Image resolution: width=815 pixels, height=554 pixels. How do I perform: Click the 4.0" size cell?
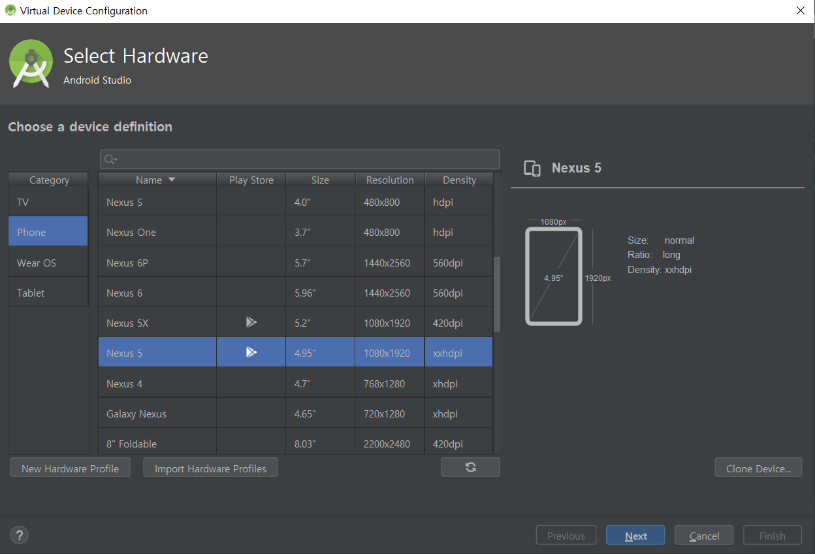(x=321, y=202)
